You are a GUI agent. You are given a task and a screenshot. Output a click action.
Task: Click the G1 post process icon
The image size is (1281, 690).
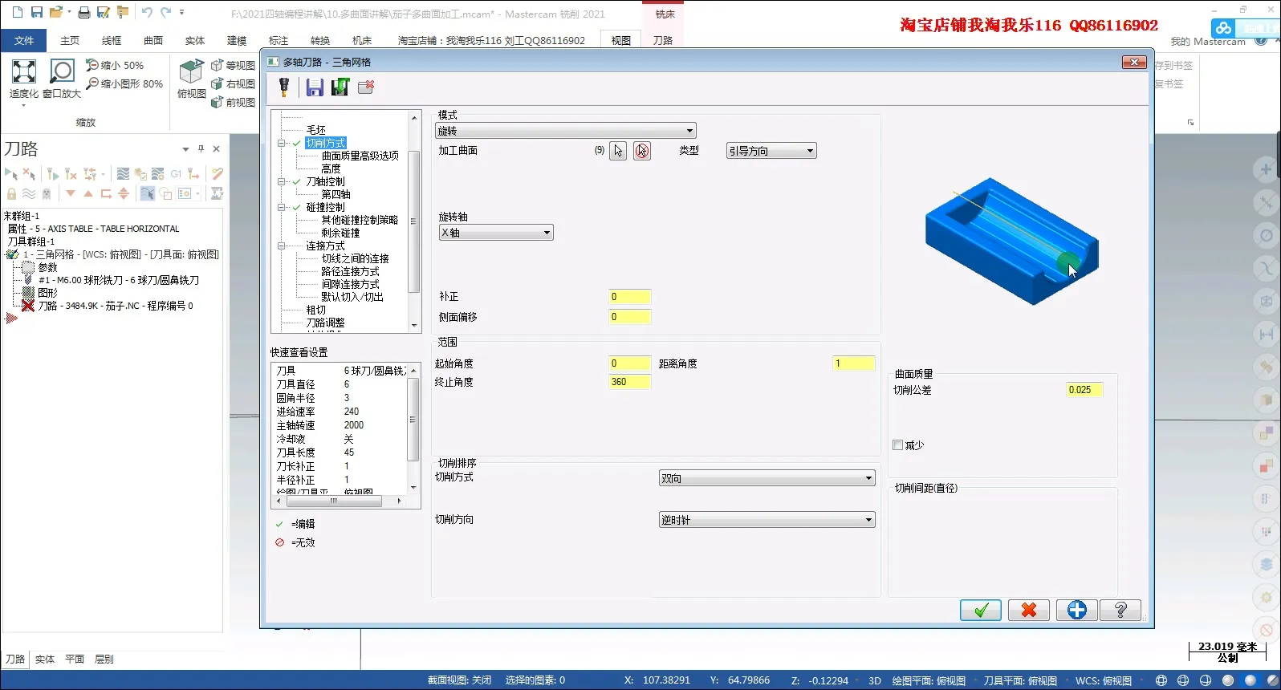176,174
